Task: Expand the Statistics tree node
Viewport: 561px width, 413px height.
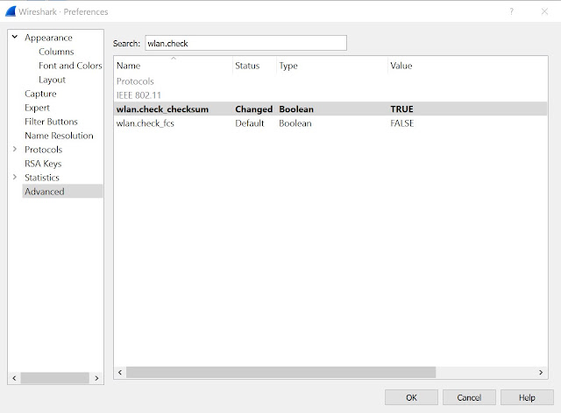Action: point(15,177)
